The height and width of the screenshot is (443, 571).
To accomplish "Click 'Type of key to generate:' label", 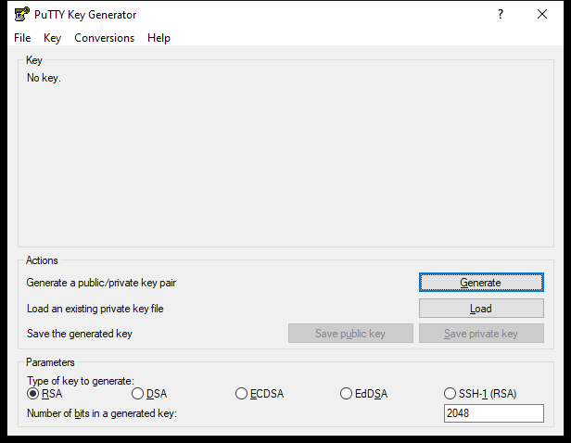I will pos(81,381).
